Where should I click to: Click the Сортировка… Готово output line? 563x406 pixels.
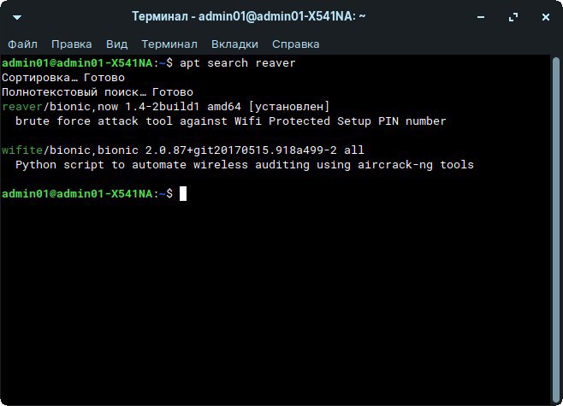63,78
